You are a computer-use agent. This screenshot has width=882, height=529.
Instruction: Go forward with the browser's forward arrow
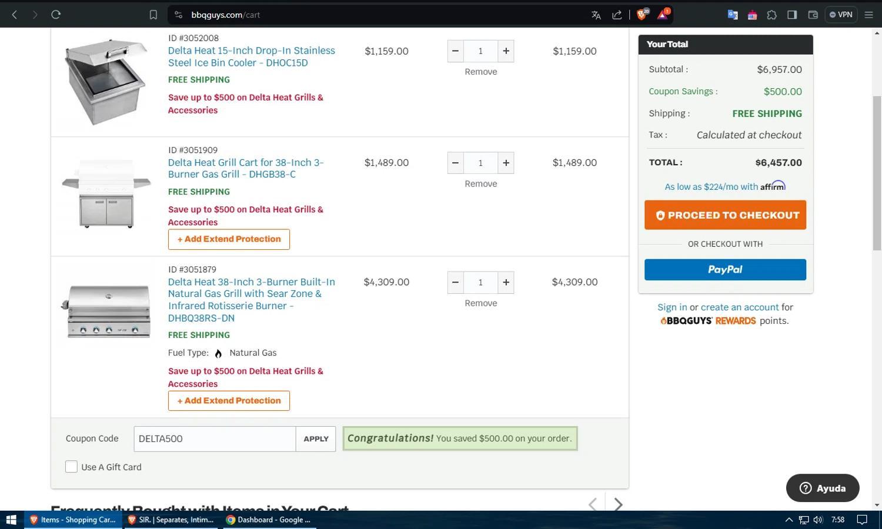tap(35, 15)
